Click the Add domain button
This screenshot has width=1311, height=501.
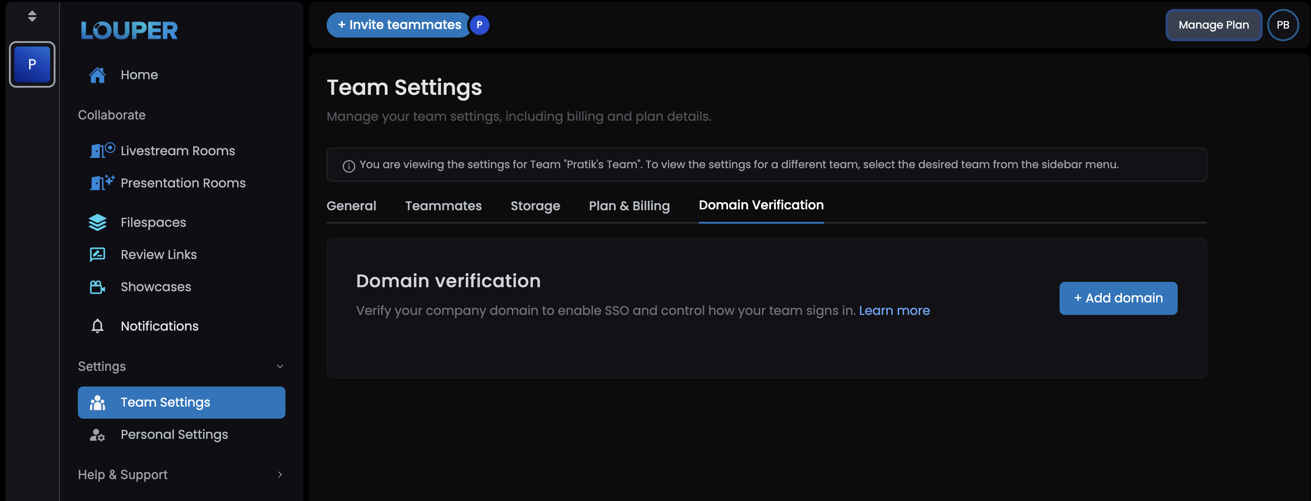[1118, 298]
